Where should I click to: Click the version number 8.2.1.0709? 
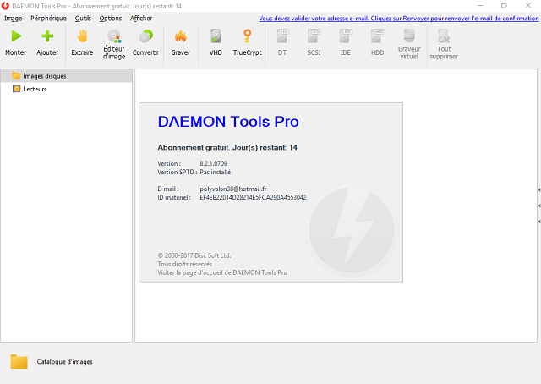[213, 163]
